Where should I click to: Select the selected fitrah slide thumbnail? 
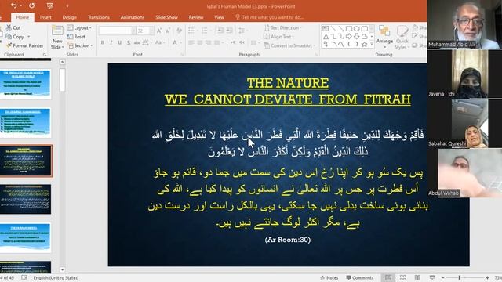[26, 161]
